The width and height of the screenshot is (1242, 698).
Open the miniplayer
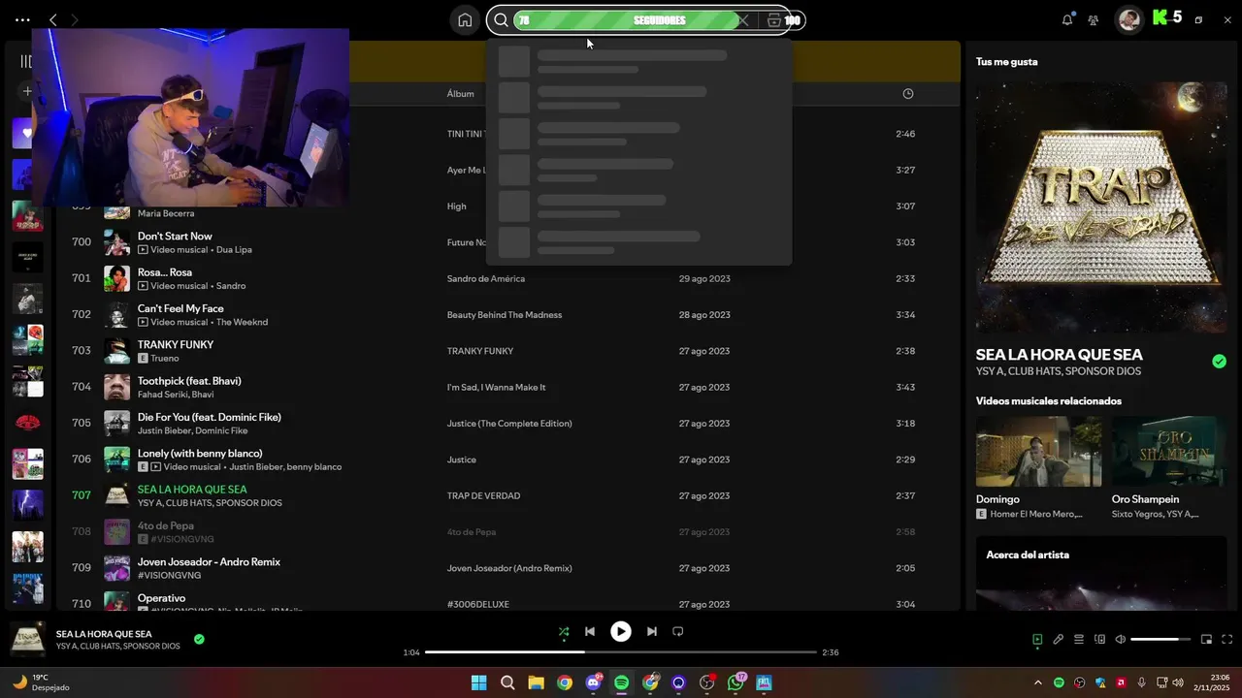[x=1207, y=639]
